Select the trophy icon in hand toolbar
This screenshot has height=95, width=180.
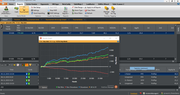30,65
